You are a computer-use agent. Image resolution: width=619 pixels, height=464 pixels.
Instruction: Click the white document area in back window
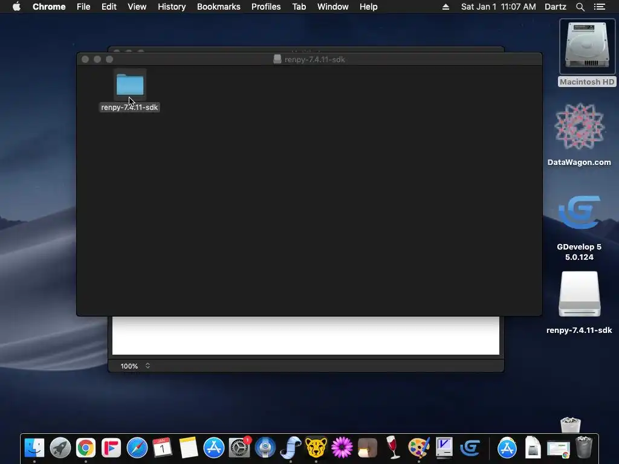pos(305,335)
